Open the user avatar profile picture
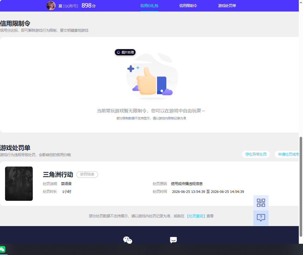Screen dimensions: 303x255 coord(51,6)
